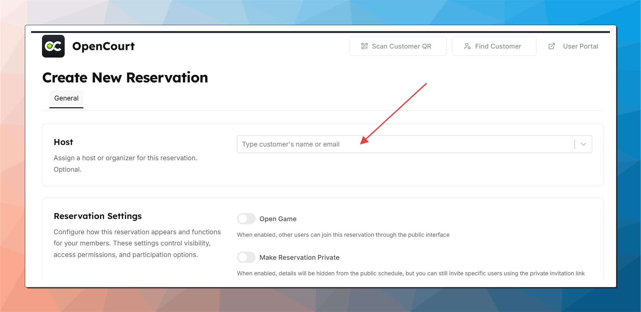Expand the Host dropdown chevron
Image resolution: width=641 pixels, height=312 pixels.
[x=583, y=144]
